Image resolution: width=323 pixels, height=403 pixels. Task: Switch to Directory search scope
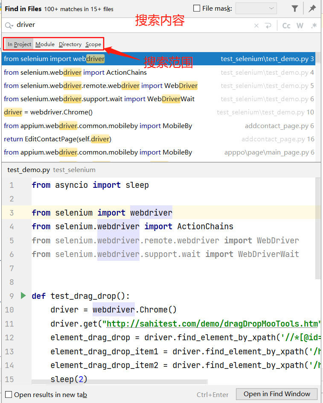(70, 44)
